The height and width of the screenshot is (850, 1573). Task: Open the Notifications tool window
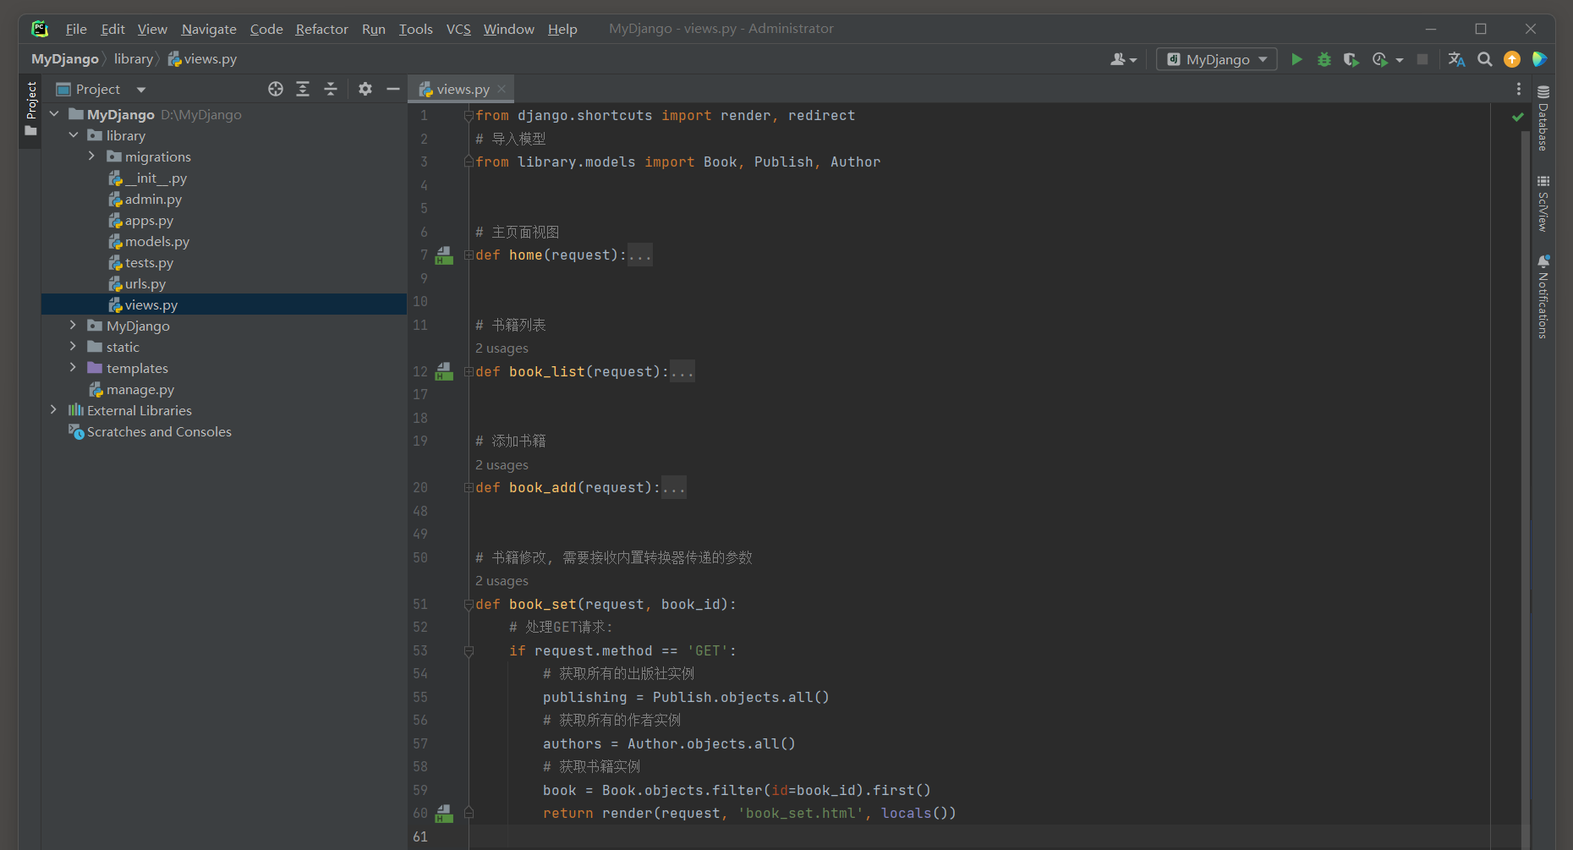coord(1543,297)
